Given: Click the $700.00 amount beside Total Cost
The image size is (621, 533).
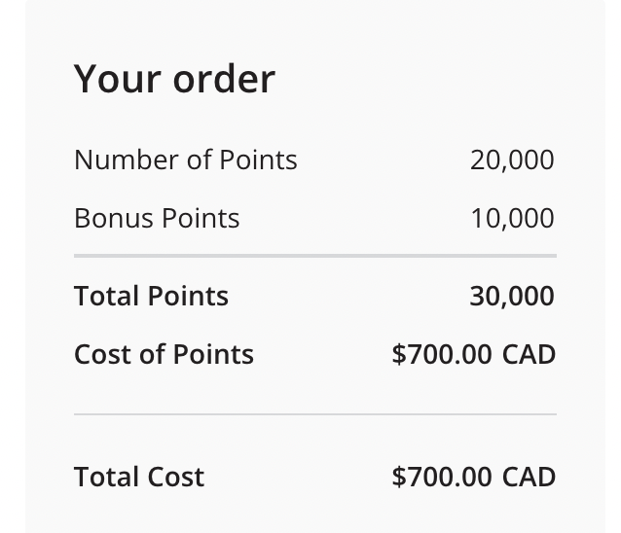Looking at the screenshot, I should 442,477.
